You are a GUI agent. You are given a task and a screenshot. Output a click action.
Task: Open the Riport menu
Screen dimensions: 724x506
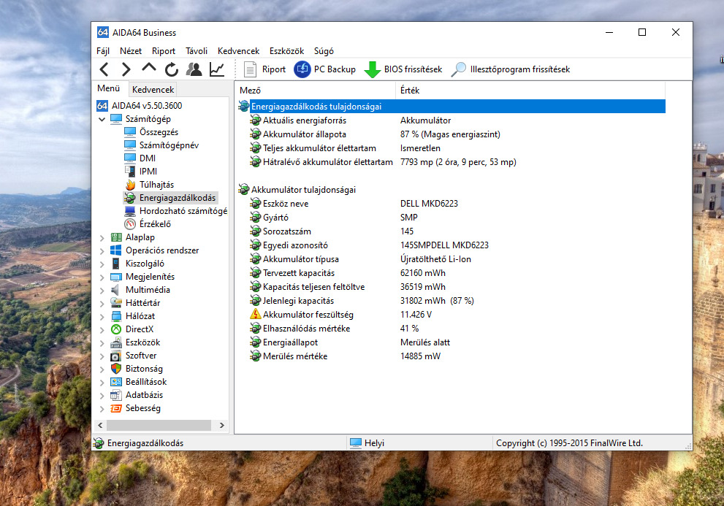pos(164,51)
